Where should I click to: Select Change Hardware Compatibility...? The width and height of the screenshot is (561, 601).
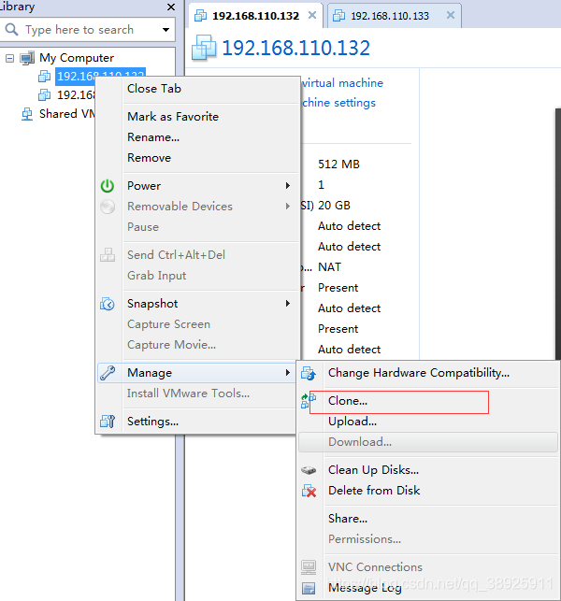tap(419, 373)
